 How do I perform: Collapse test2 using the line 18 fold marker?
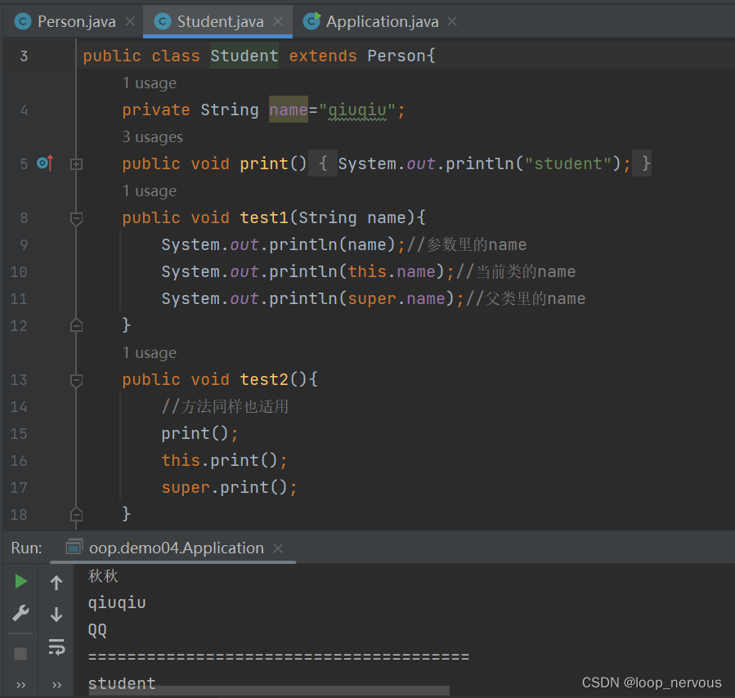click(x=76, y=515)
